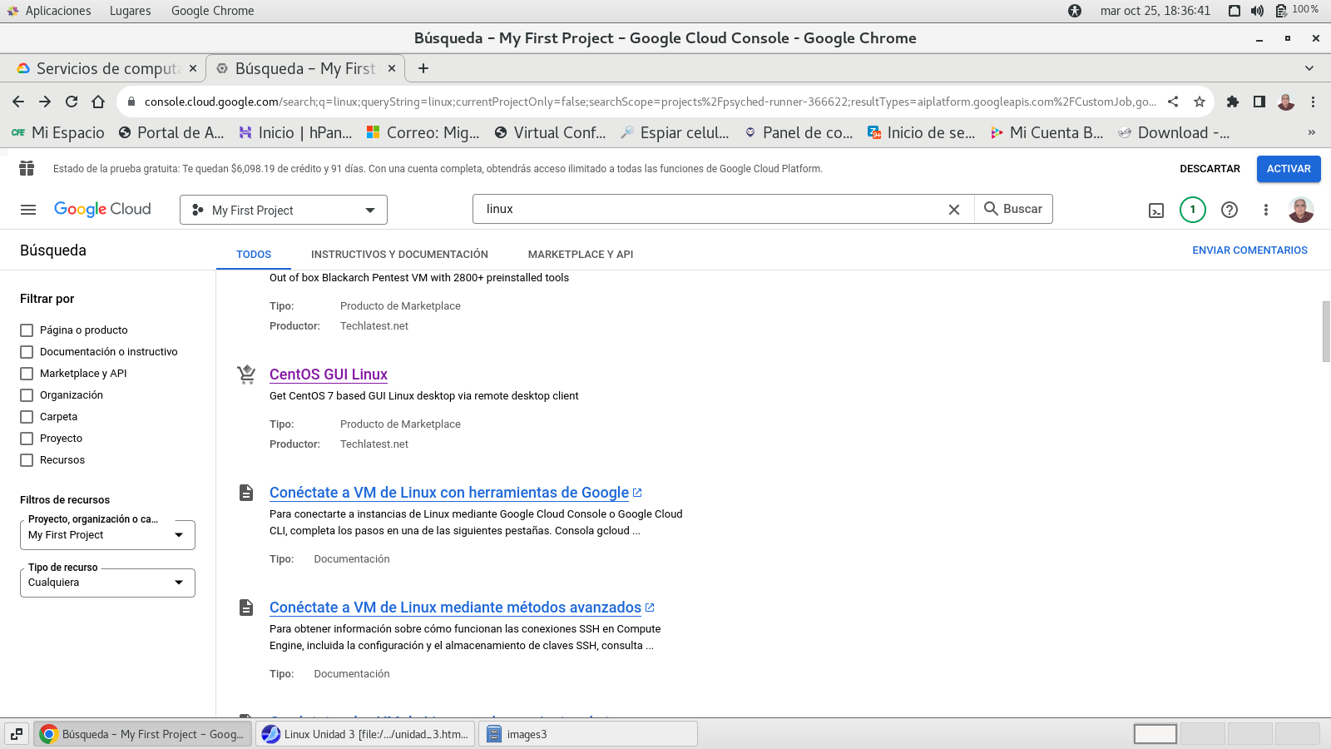
Task: Open the help question mark icon
Action: point(1229,210)
